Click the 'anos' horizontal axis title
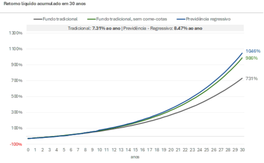Image resolution: width=264 pixels, height=163 pixels. (135, 157)
